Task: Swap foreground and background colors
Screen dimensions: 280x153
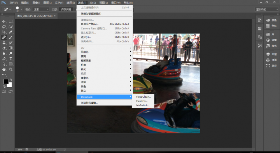Action: click(x=11, y=80)
